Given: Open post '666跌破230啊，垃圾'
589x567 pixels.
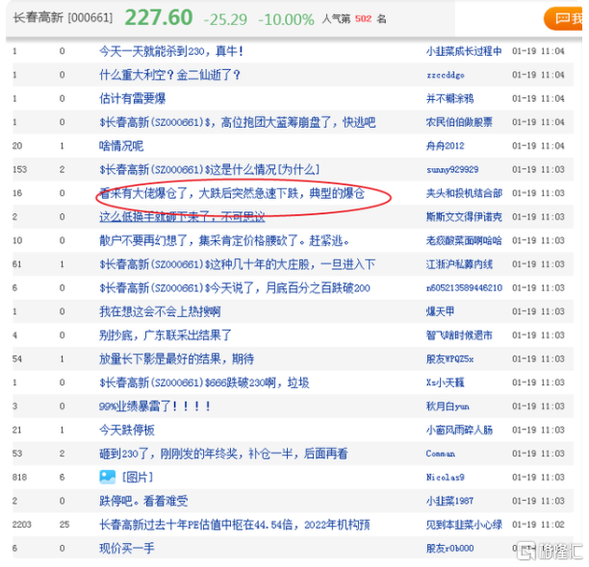Looking at the screenshot, I should [x=204, y=382].
